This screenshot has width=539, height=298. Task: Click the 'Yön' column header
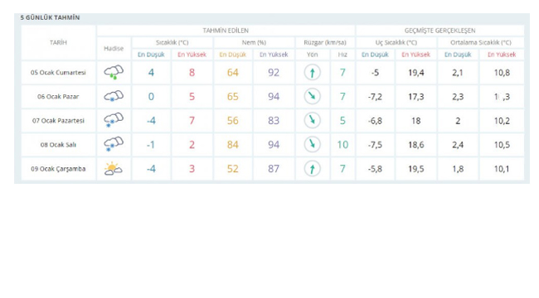click(x=312, y=55)
